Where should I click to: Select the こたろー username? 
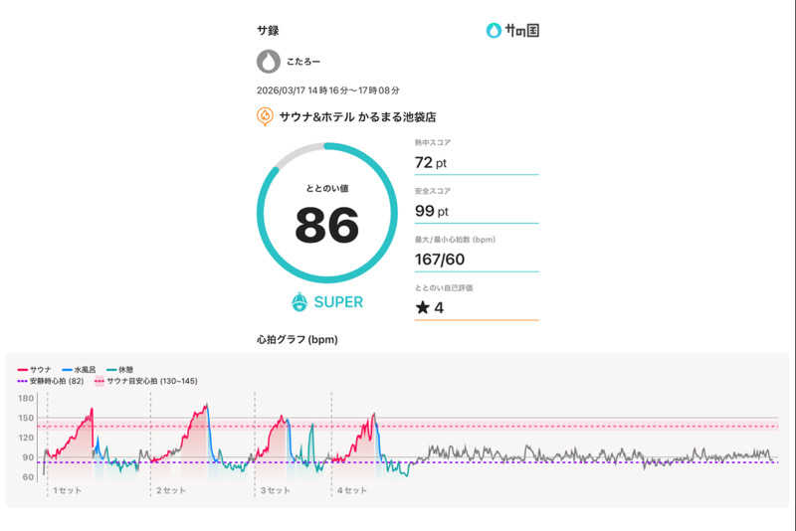(303, 62)
